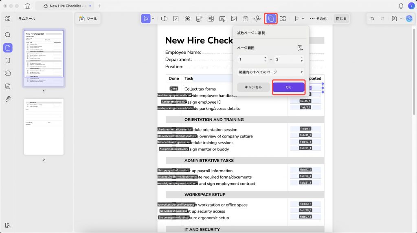417x233 pixels.
Task: Open the その他 more options menu
Action: (x=318, y=19)
